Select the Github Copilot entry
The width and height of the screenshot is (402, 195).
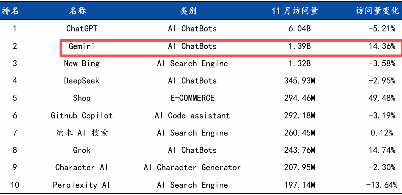(x=82, y=115)
